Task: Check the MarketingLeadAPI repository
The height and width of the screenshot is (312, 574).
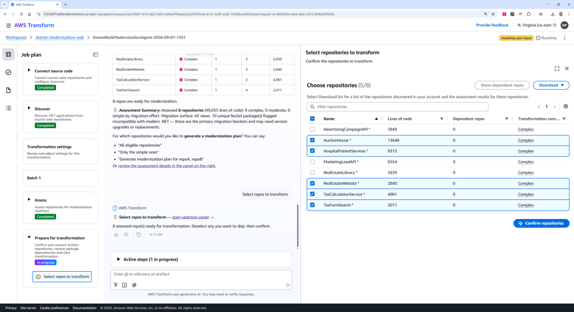Action: point(312,162)
